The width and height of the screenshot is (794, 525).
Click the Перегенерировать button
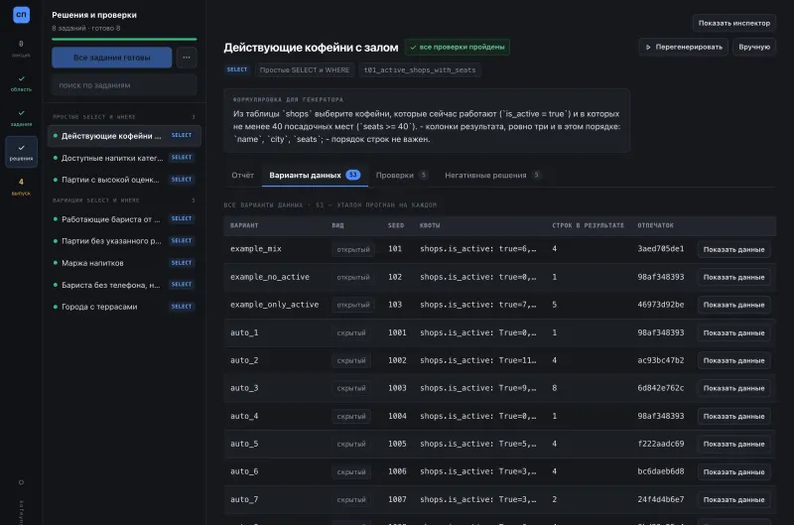[x=683, y=47]
